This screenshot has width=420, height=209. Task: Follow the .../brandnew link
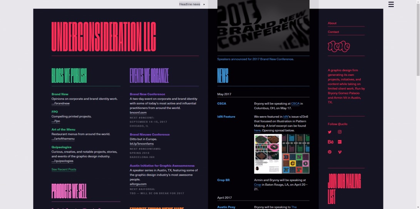(60, 104)
